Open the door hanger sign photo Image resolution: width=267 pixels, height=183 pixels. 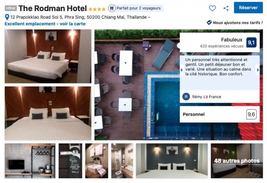pos(70,161)
